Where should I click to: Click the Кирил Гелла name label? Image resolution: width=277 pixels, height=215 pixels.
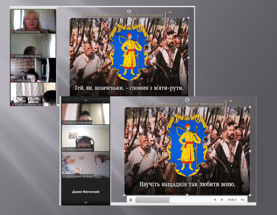coord(22,80)
